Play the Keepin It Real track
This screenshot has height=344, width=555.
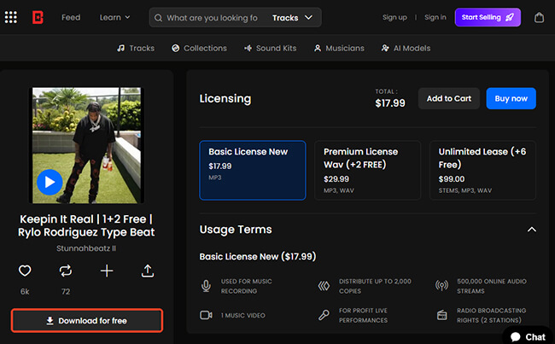pos(49,181)
